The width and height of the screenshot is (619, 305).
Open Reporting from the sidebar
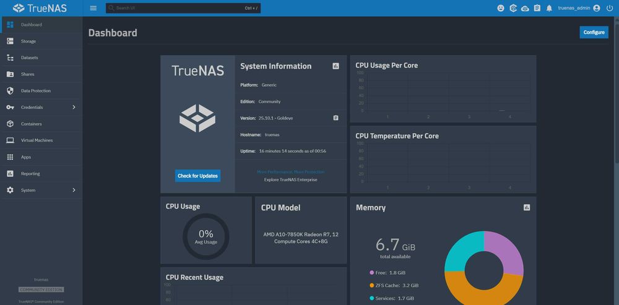pyautogui.click(x=41, y=174)
